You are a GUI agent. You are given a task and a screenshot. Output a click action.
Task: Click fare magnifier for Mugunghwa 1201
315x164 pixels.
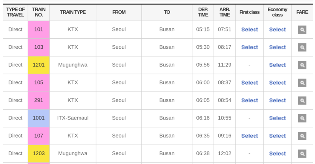[x=302, y=65]
